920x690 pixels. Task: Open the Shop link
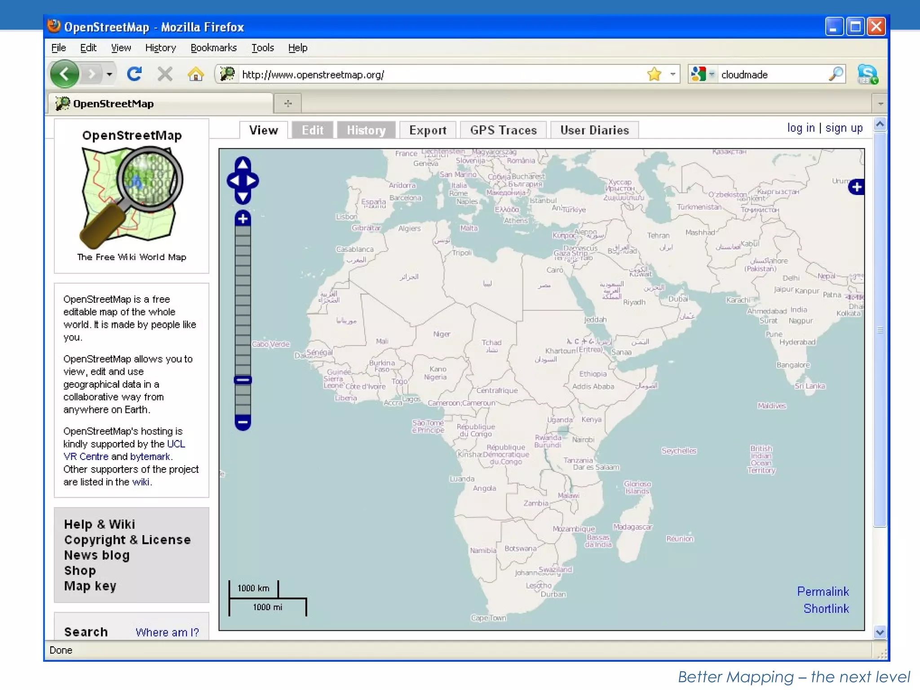(x=80, y=570)
